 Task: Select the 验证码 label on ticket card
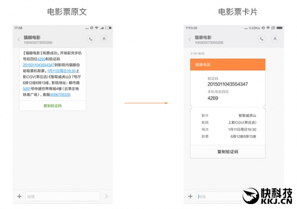(x=213, y=78)
